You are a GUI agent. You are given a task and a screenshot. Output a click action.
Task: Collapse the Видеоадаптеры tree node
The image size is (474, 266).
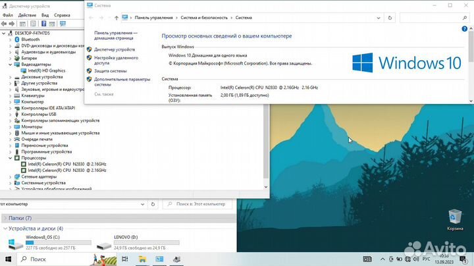[11, 65]
